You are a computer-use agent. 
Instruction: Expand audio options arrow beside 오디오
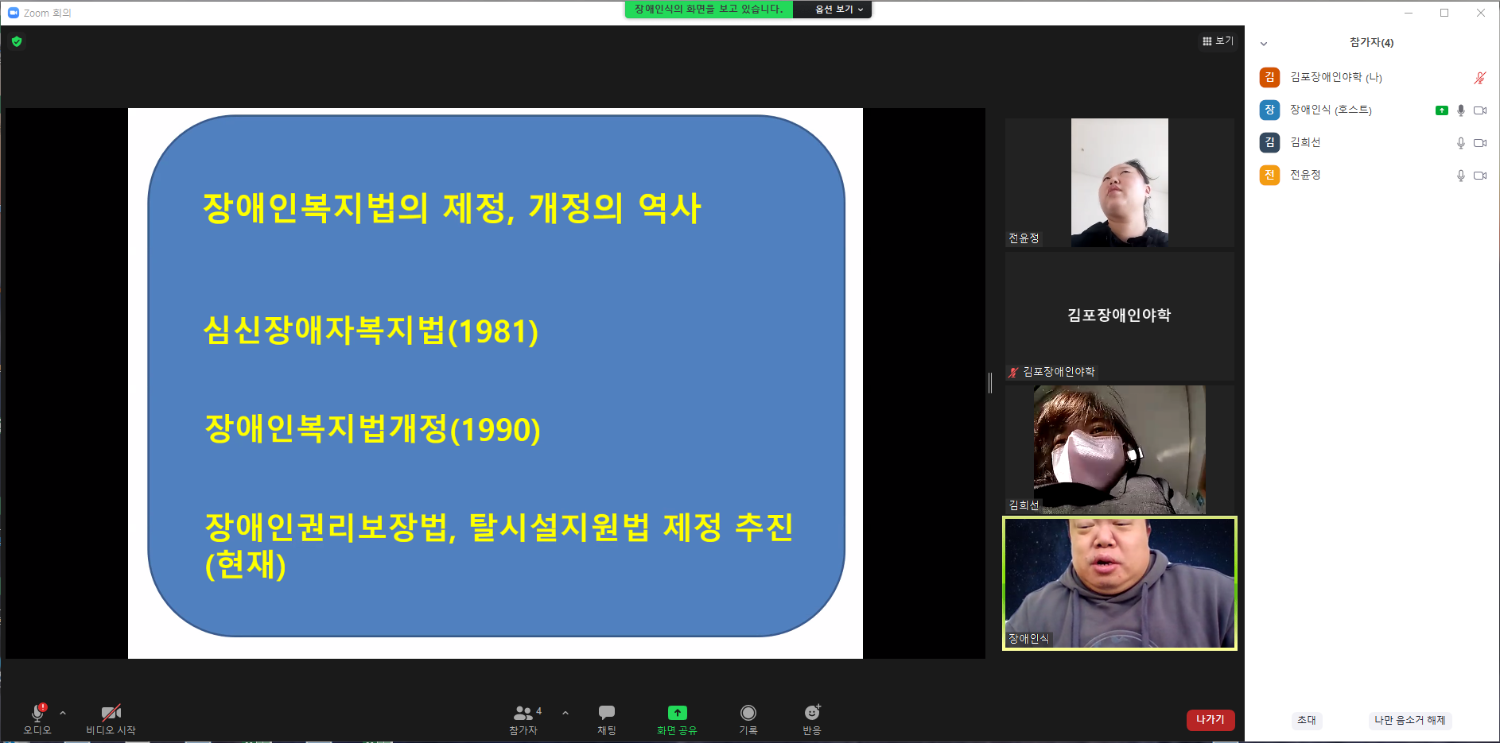pos(63,713)
